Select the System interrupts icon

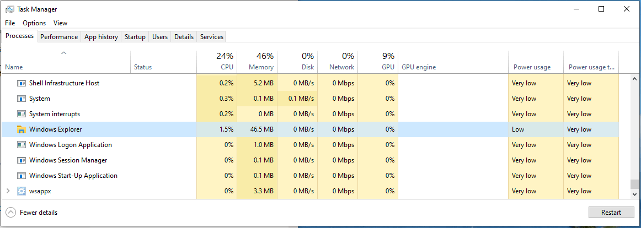(x=22, y=114)
